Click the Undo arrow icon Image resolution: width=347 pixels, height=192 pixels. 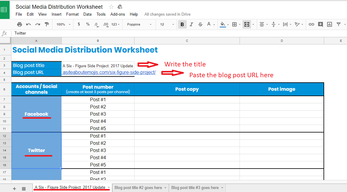(x=29, y=24)
